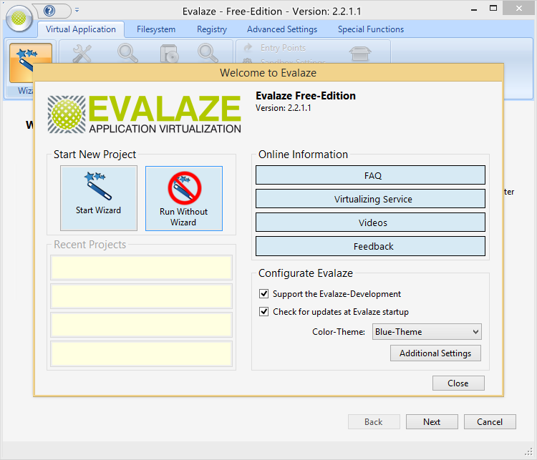Click the Evalaze orb application button
The width and height of the screenshot is (537, 460).
[x=19, y=19]
